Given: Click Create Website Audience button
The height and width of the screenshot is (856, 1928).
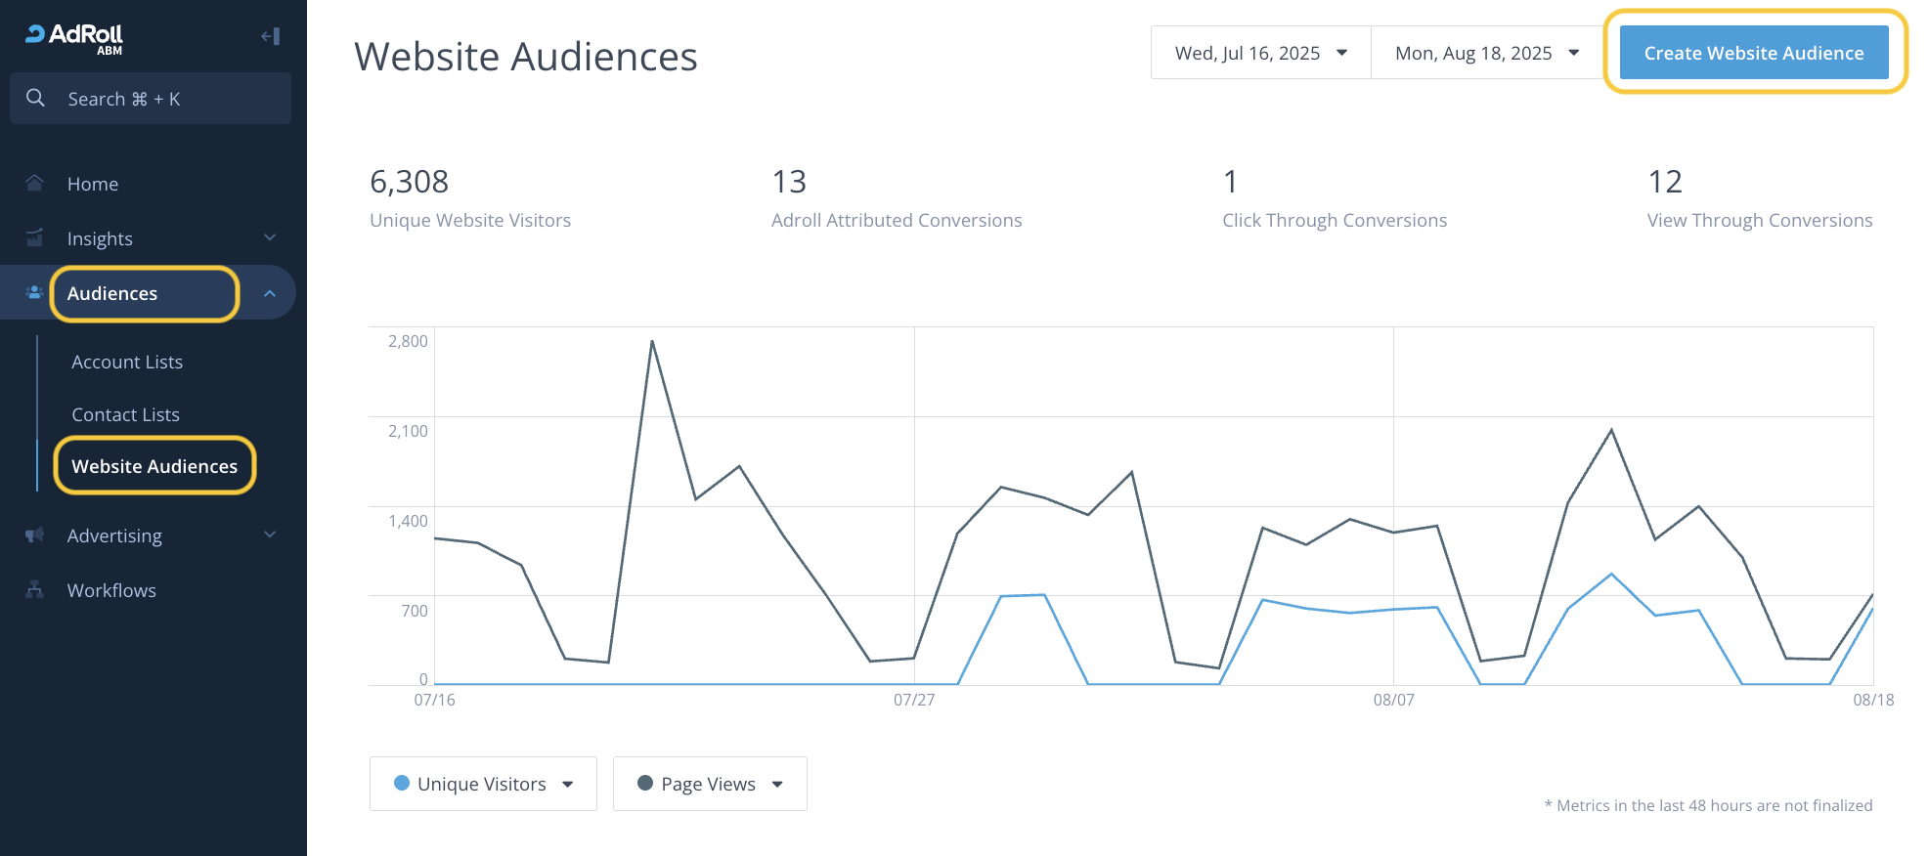Looking at the screenshot, I should (x=1753, y=53).
